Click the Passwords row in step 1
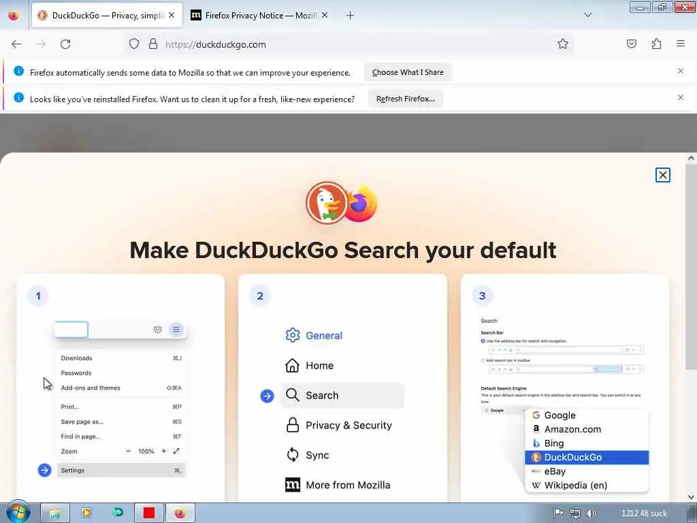Image resolution: width=697 pixels, height=523 pixels. 121,373
